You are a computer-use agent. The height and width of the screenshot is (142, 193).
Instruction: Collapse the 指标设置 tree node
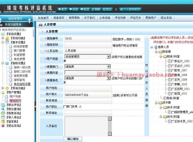(3, 63)
